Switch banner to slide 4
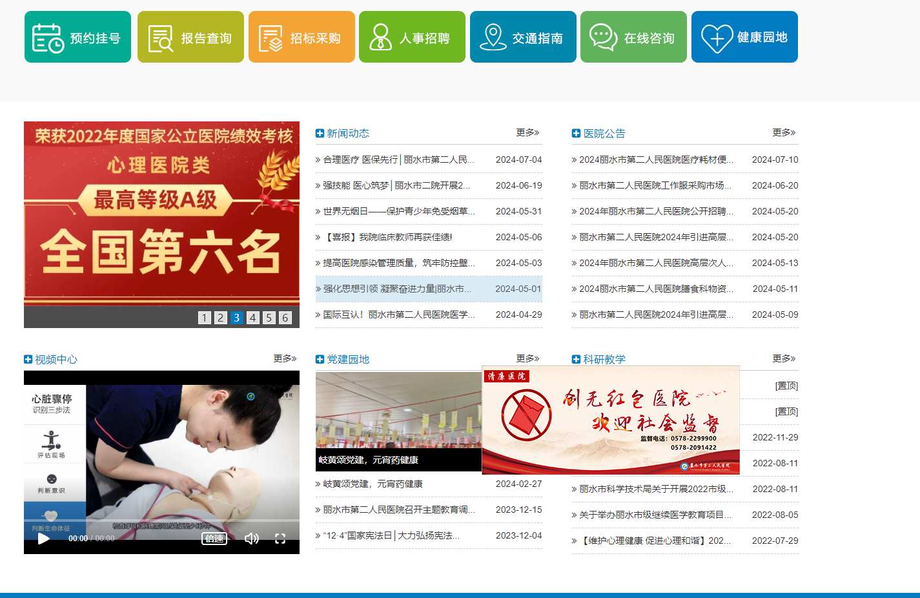This screenshot has width=920, height=598. coord(253,318)
